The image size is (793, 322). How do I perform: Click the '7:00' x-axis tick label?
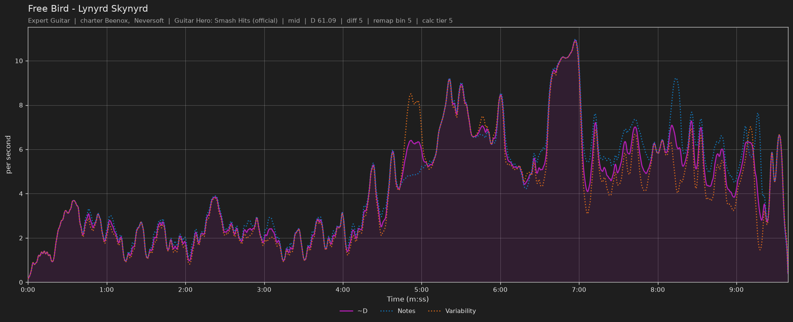pos(579,290)
